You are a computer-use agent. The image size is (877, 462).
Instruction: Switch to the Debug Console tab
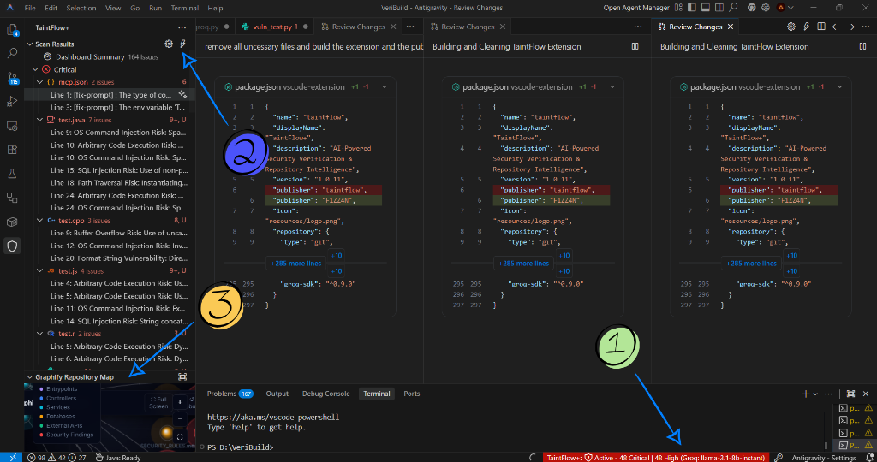[325, 394]
